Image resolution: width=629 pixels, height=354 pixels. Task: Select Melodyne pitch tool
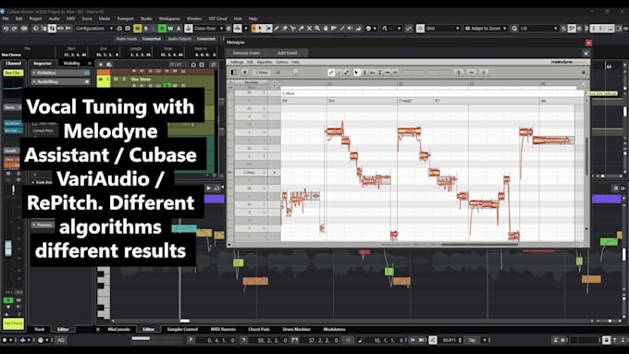click(x=364, y=73)
